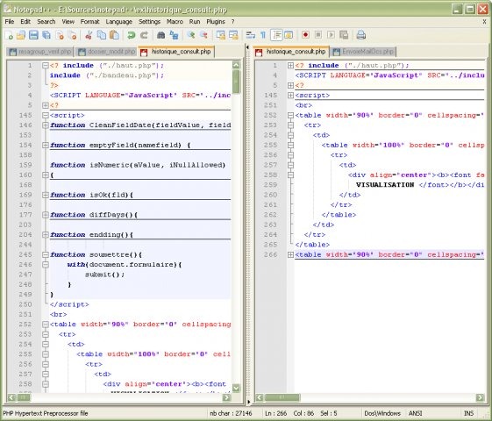This screenshot has height=421, width=492.
Task: Toggle Show all characters pilcrow icon
Action: click(263, 35)
